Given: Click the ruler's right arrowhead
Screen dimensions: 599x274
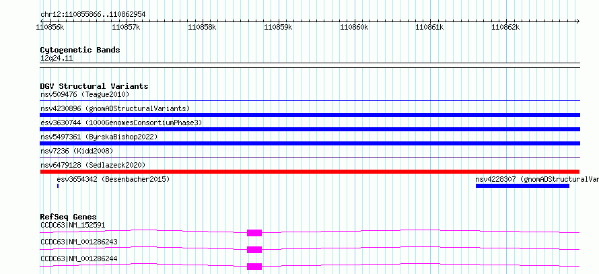Looking at the screenshot, I should click(577, 21).
